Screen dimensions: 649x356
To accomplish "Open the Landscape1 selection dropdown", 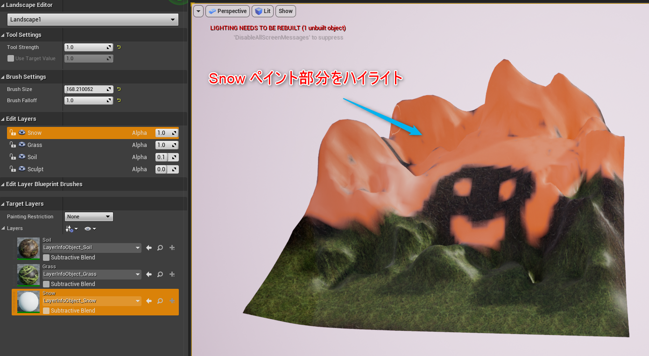I will point(93,20).
